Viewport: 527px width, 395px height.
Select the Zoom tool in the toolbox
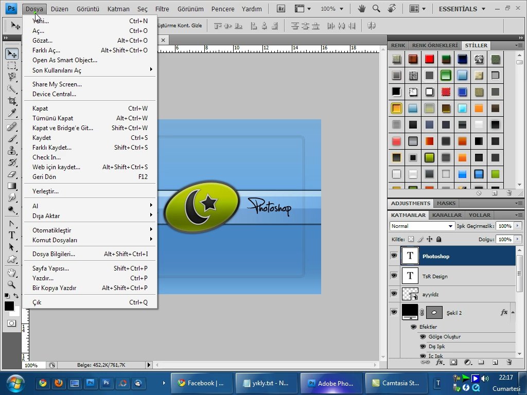[x=12, y=284]
